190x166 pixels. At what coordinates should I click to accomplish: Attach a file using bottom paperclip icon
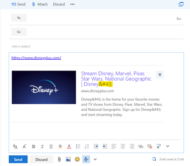tap(59, 159)
